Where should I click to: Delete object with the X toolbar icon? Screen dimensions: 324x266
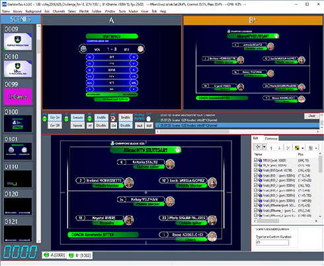point(288,148)
